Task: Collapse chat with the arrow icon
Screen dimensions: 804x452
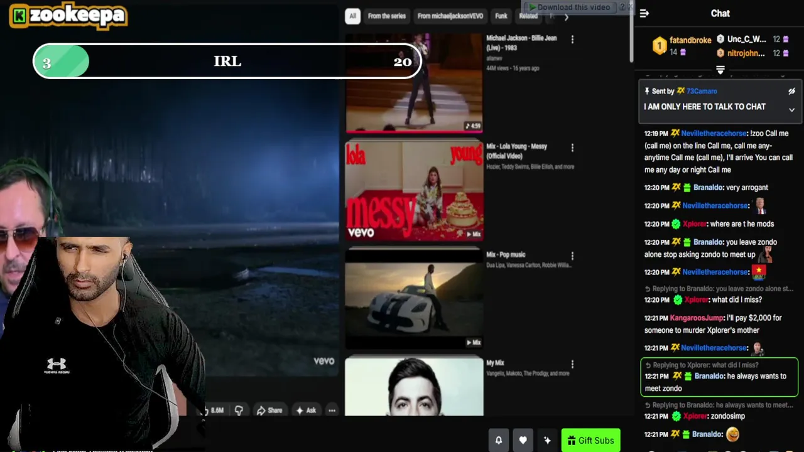Action: click(644, 13)
